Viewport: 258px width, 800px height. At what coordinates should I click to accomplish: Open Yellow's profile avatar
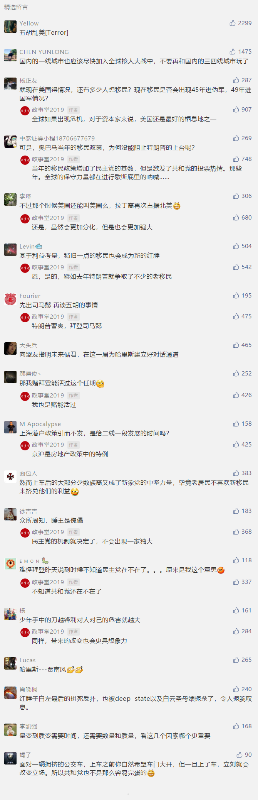(10, 27)
